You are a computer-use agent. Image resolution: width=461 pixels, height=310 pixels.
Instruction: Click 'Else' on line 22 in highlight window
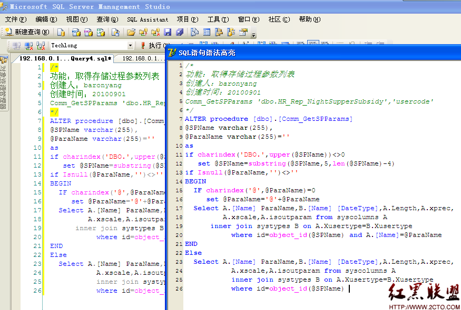(193, 253)
